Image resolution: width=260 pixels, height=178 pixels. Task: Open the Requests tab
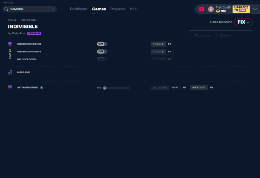(118, 9)
